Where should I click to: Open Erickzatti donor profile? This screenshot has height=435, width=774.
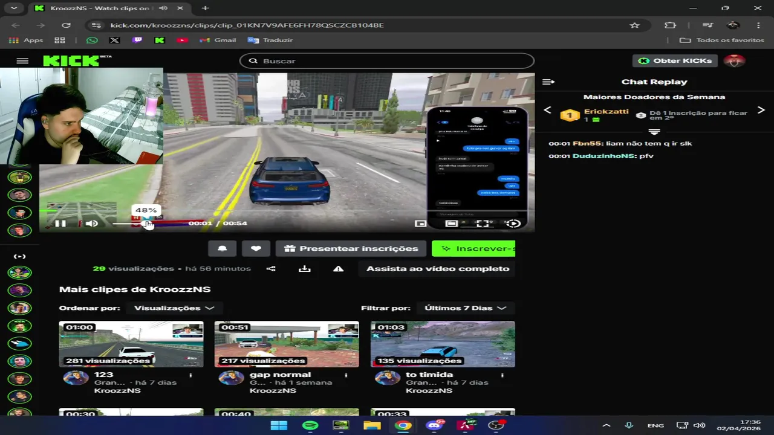(x=606, y=112)
